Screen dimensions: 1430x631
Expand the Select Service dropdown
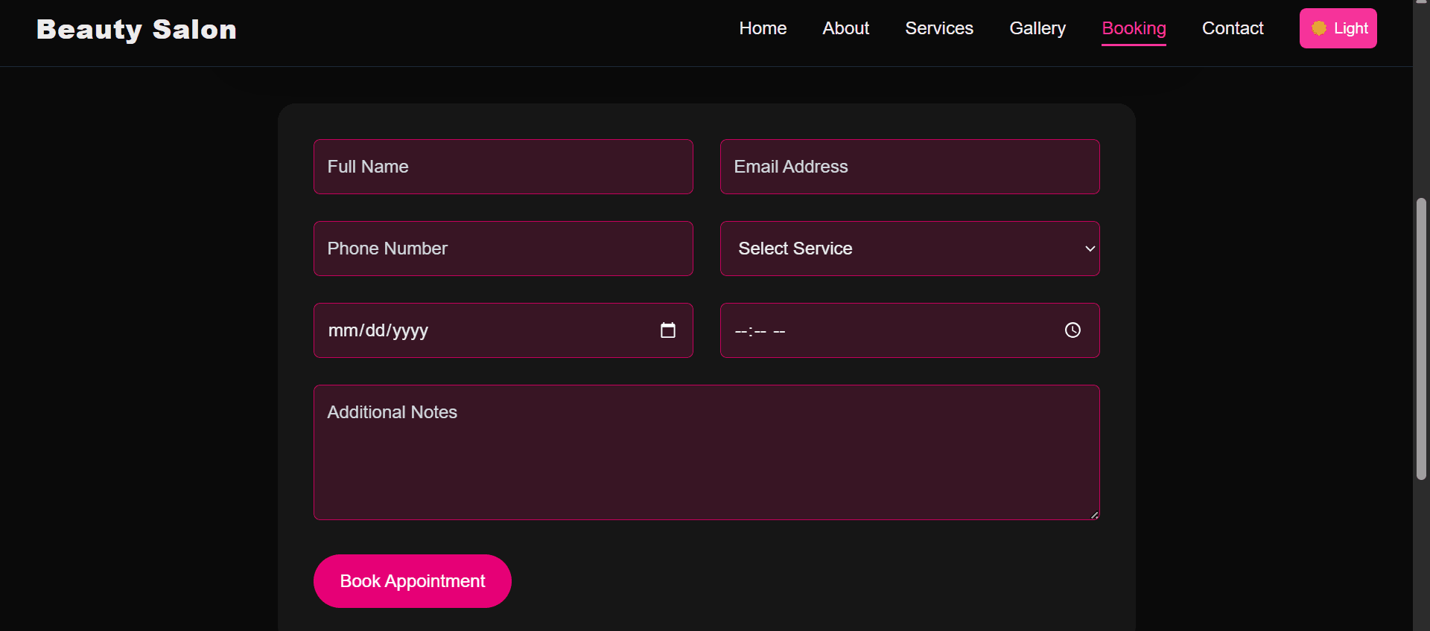click(x=909, y=249)
